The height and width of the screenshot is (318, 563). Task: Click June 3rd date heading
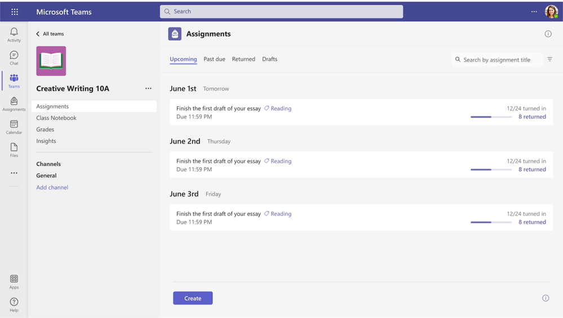[184, 194]
